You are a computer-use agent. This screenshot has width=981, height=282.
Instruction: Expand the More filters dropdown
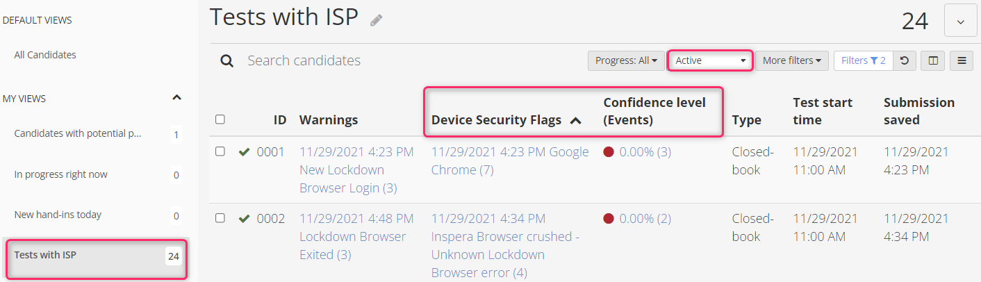791,60
